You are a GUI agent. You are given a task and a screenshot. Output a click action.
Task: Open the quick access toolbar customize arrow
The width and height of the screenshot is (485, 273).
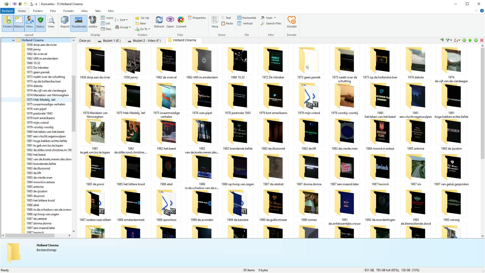click(x=36, y=4)
